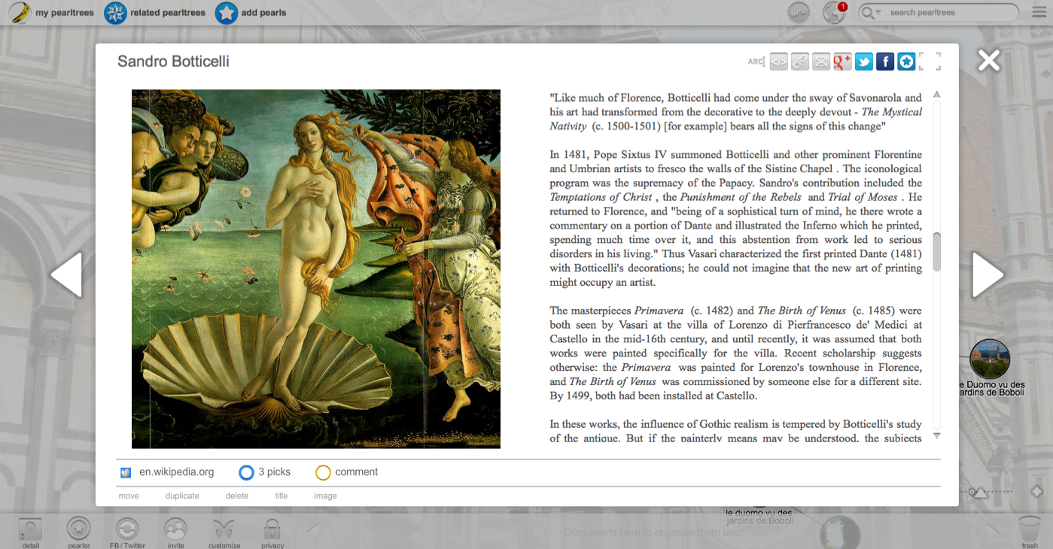The height and width of the screenshot is (549, 1053).
Task: Click the blue '3 picks' circle
Action: (246, 472)
